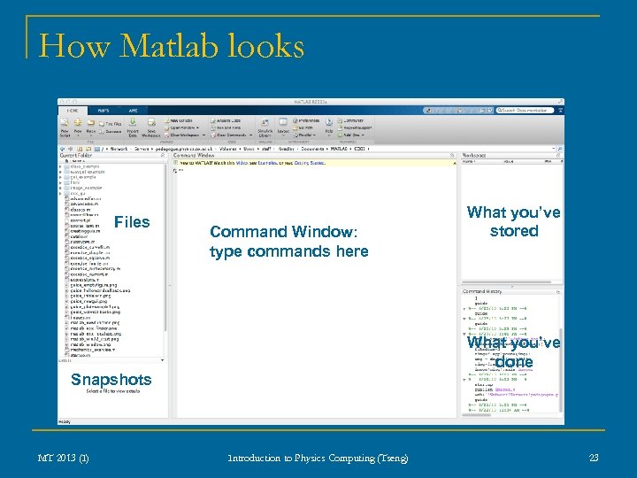Click New Variable in toolstrip
This screenshot has height=478, width=637.
point(179,120)
